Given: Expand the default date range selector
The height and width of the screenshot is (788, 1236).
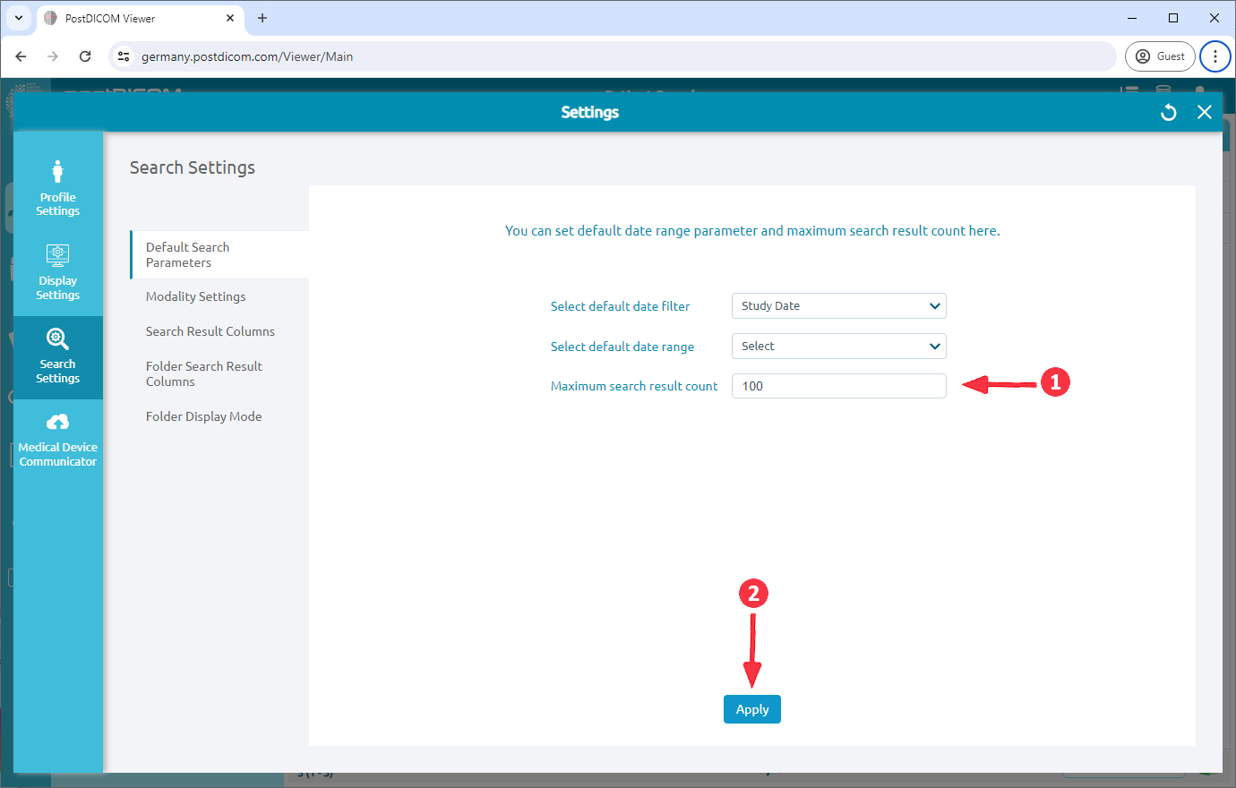Looking at the screenshot, I should (x=838, y=346).
